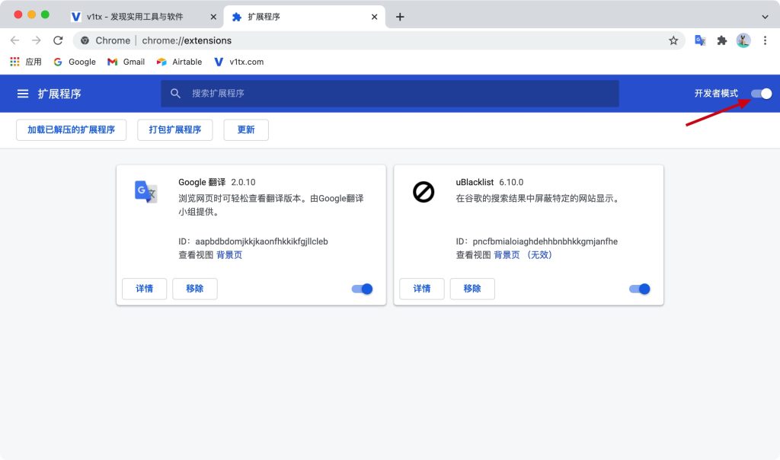
Task: Disable the uBlacklist extension
Action: coord(640,289)
